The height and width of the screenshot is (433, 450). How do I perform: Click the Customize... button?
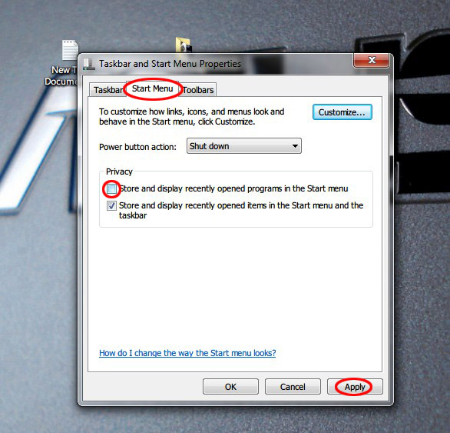tap(342, 112)
